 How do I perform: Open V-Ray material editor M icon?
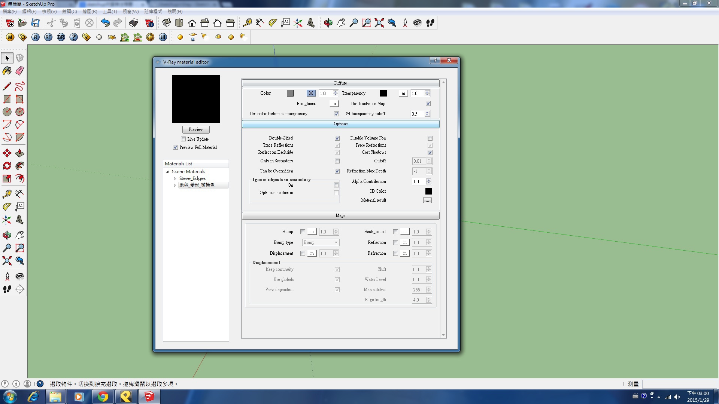click(x=10, y=37)
